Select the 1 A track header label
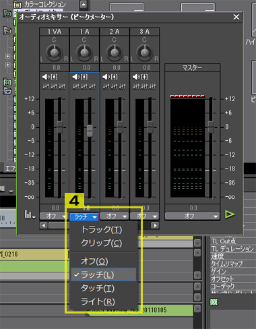The image size is (256, 329). click(84, 32)
